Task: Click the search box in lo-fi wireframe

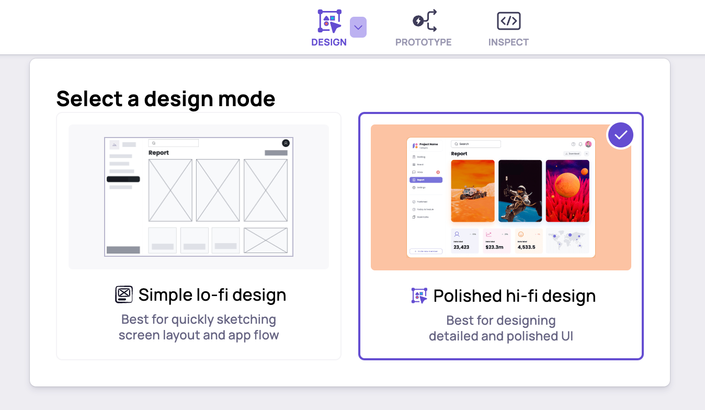Action: pyautogui.click(x=174, y=143)
